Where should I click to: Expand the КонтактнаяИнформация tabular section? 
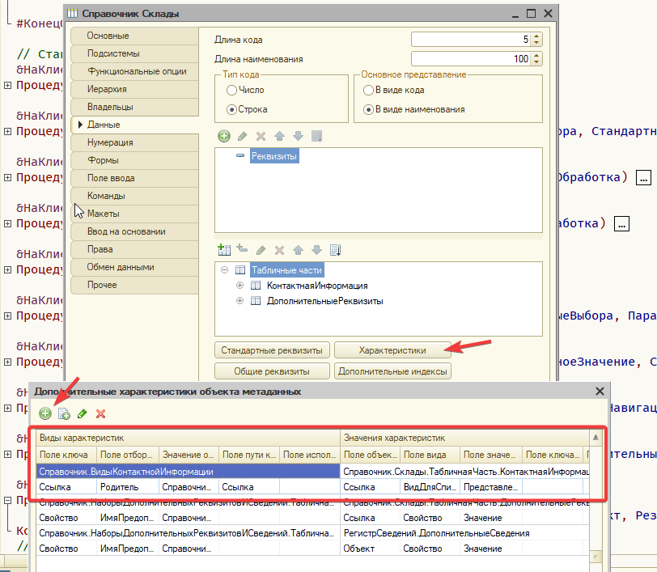(239, 286)
